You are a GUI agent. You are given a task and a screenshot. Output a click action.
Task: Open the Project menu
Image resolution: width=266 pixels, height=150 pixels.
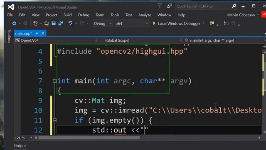pos(52,15)
